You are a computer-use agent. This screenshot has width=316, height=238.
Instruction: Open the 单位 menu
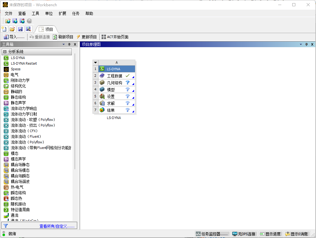(x=49, y=13)
